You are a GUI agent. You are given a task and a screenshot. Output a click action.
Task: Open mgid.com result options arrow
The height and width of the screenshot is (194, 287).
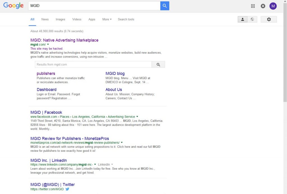coord(48,44)
